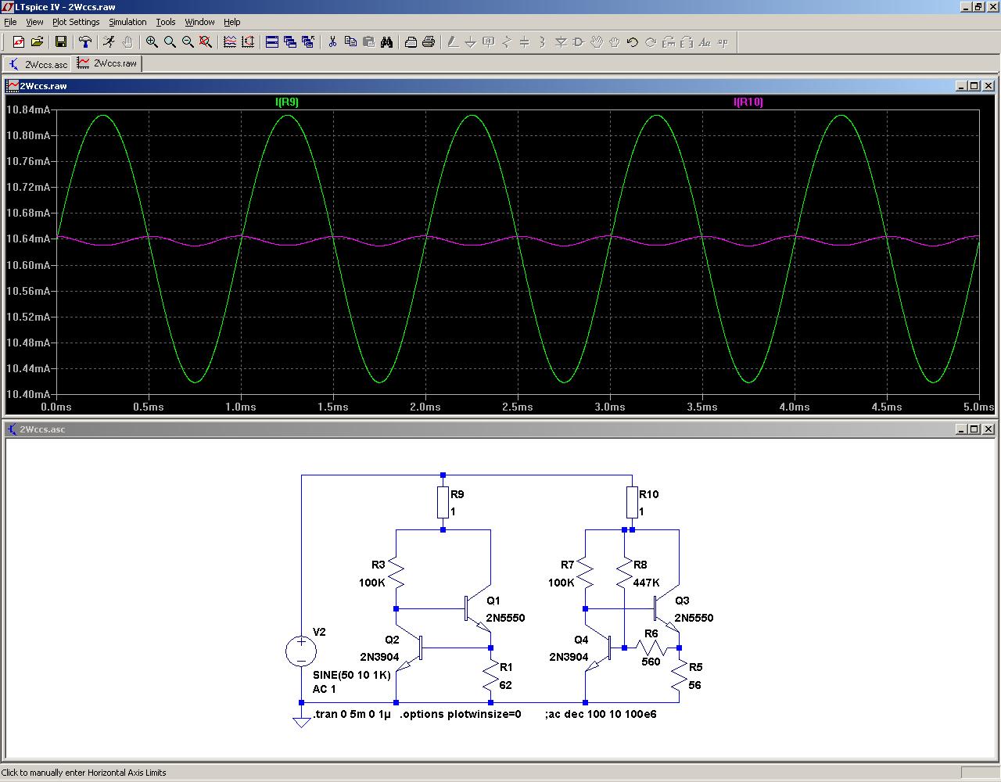Click the Zoom Out magnifier icon
The height and width of the screenshot is (782, 1001).
pyautogui.click(x=188, y=42)
